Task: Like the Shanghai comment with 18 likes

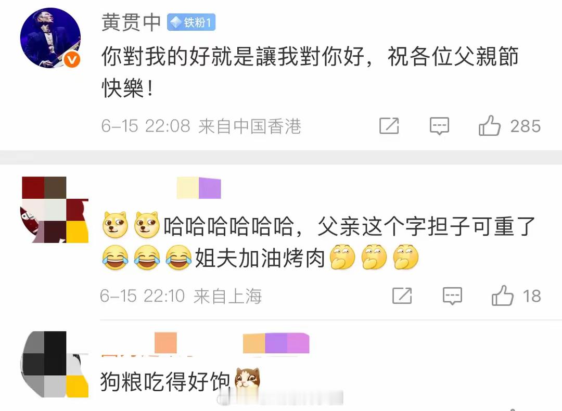Action: pos(502,296)
